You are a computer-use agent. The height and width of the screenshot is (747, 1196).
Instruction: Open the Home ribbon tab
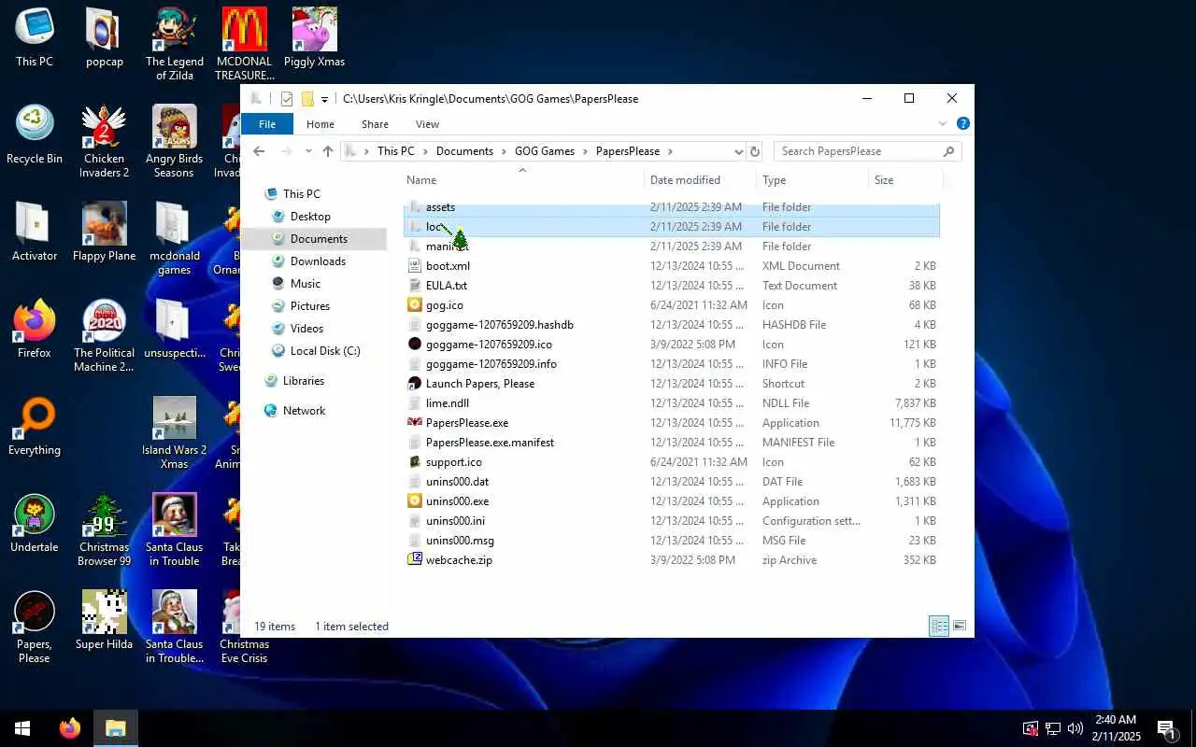click(320, 124)
